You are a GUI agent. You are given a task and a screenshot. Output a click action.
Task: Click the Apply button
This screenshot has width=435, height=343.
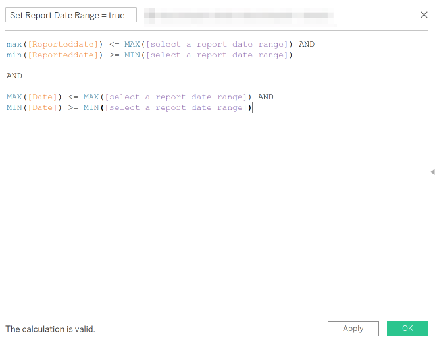coord(353,329)
